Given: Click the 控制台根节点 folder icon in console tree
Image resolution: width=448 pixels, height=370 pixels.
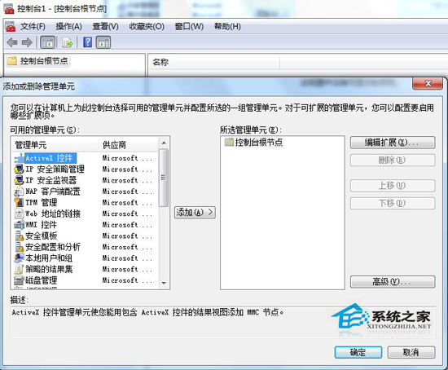Looking at the screenshot, I should tap(12, 61).
